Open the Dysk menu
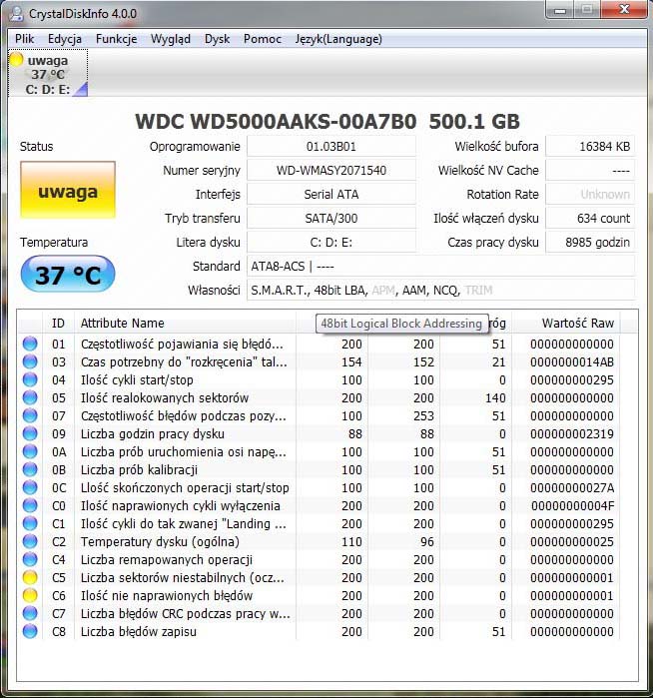653x698 pixels. pyautogui.click(x=217, y=39)
